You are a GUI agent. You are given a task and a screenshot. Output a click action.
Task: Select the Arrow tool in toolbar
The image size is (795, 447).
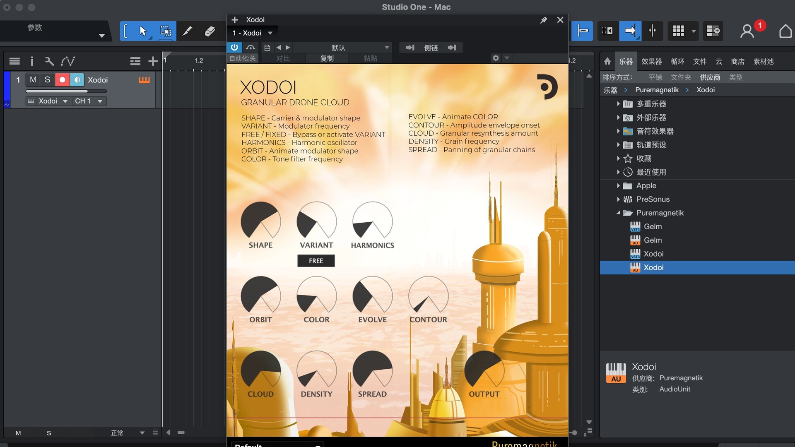tap(143, 31)
